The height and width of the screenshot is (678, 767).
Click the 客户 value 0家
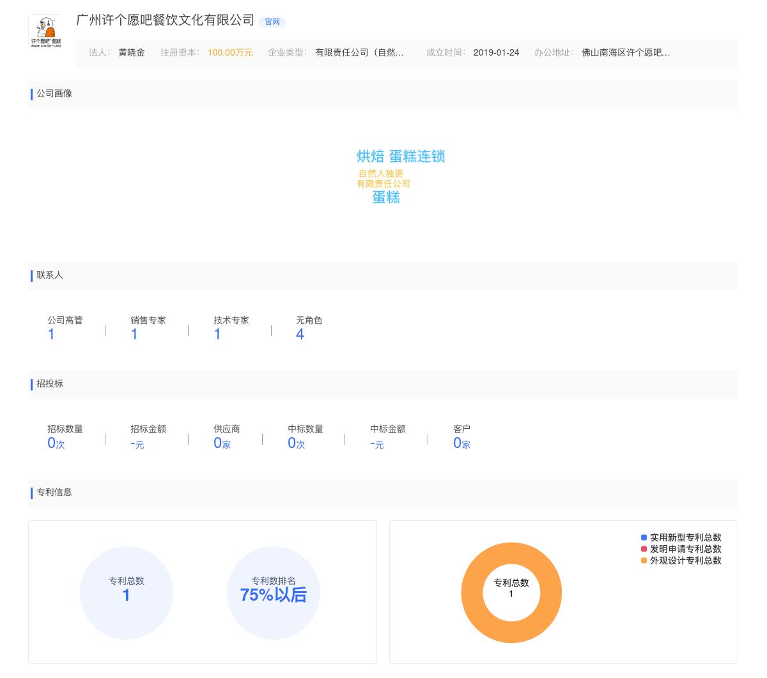(461, 443)
